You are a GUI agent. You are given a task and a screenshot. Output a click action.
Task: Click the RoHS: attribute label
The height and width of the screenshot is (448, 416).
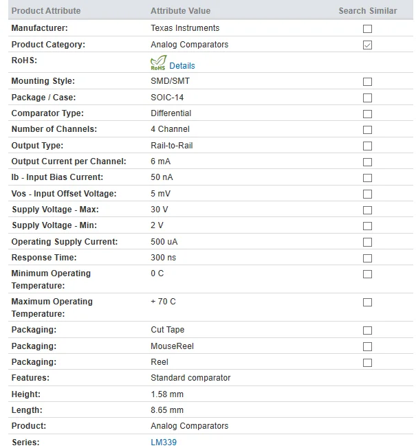(x=24, y=60)
